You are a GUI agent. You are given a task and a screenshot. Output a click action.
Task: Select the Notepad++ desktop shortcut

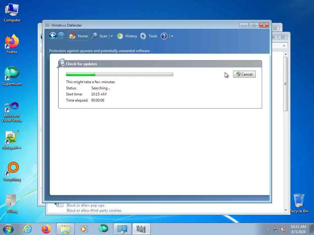(12, 140)
